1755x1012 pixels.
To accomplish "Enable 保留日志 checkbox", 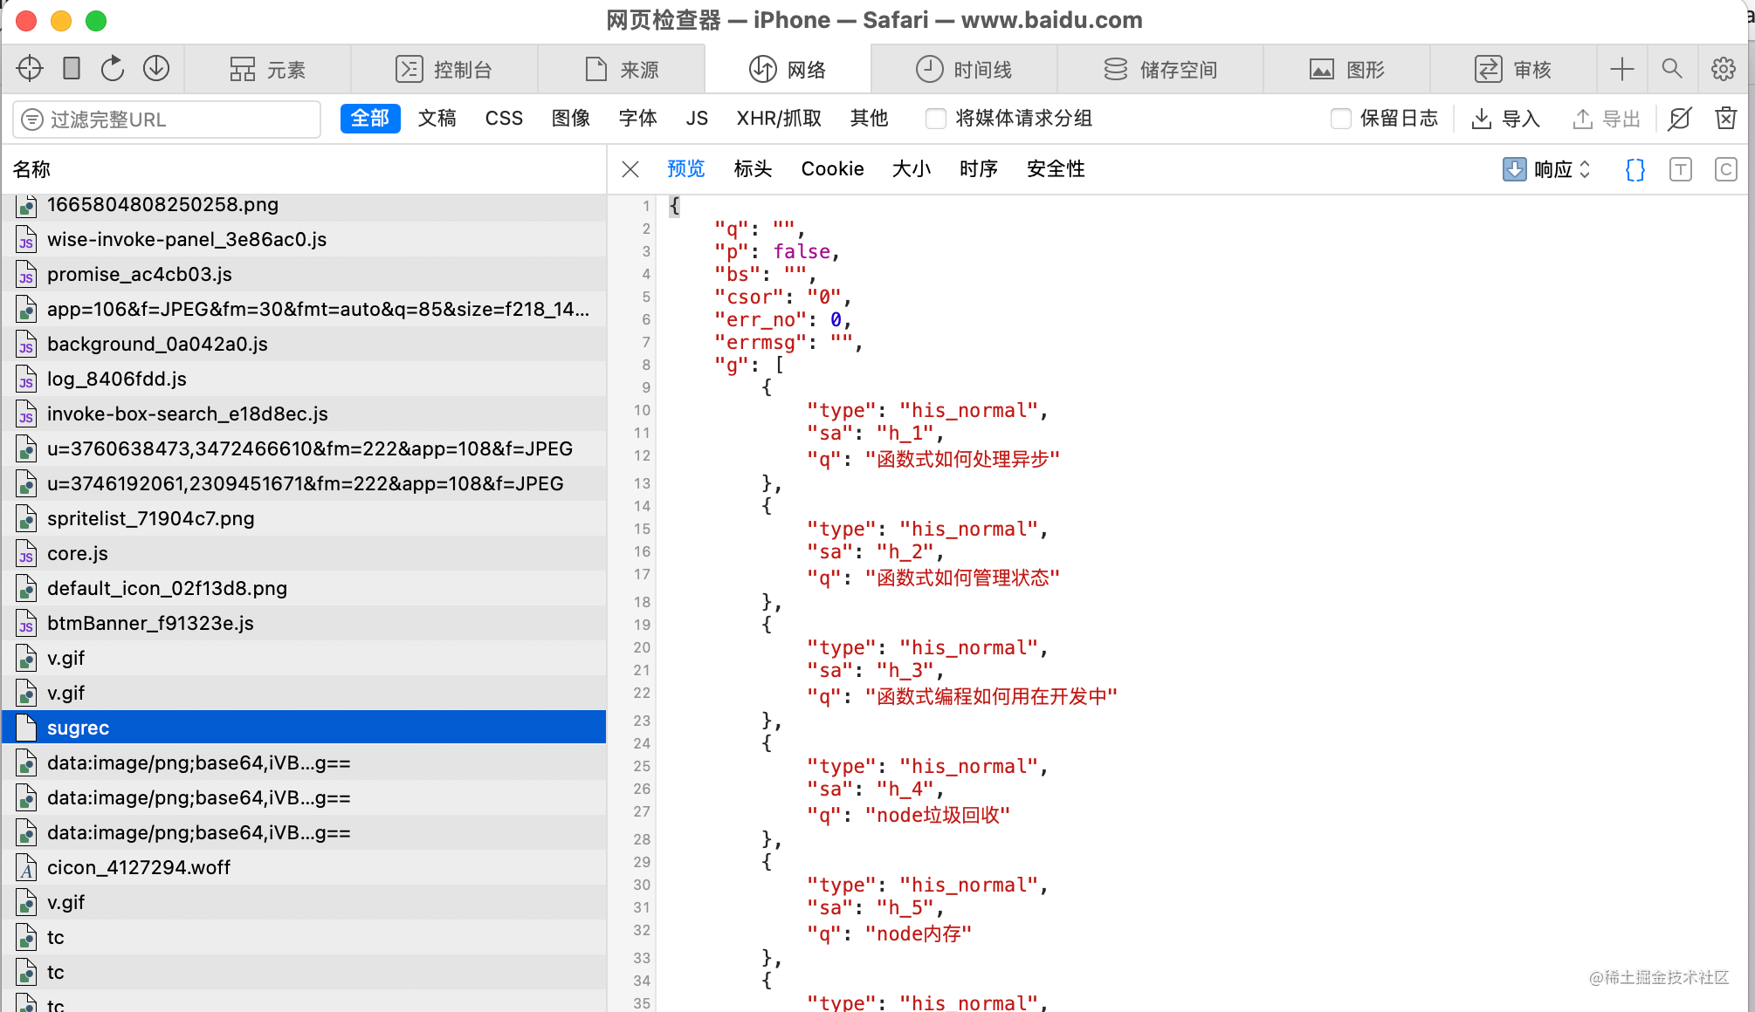I will pos(1340,119).
